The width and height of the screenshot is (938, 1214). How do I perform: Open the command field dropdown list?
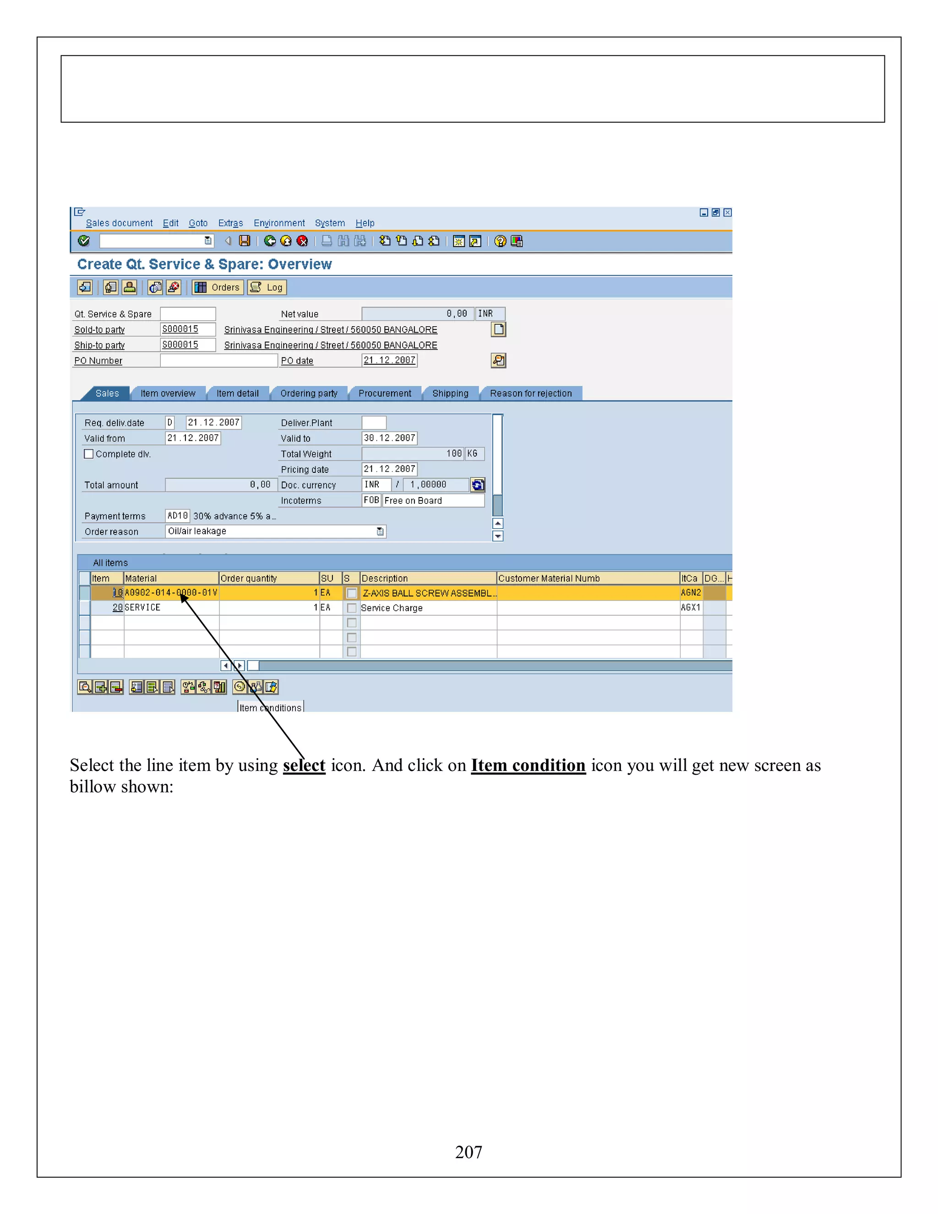tap(208, 241)
